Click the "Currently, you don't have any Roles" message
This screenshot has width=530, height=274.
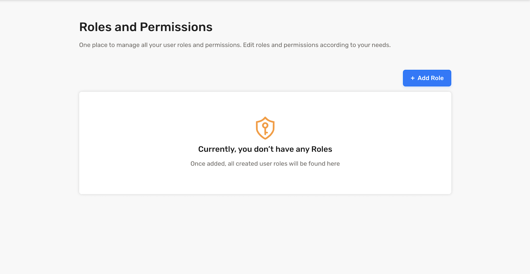[265, 149]
